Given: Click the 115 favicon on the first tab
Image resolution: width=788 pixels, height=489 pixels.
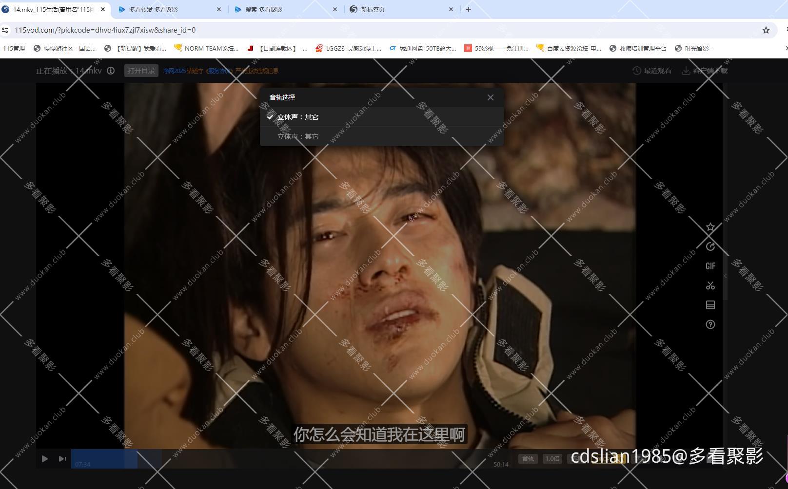Looking at the screenshot, I should [6, 9].
